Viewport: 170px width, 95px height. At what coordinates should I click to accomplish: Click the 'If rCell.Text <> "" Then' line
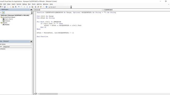52,23
